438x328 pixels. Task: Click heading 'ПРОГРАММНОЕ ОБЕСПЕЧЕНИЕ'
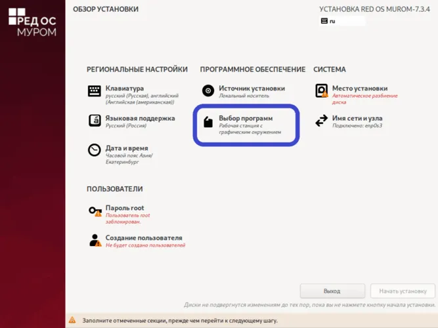[x=253, y=70]
